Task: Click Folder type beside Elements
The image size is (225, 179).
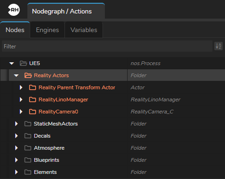Action: coord(138,172)
